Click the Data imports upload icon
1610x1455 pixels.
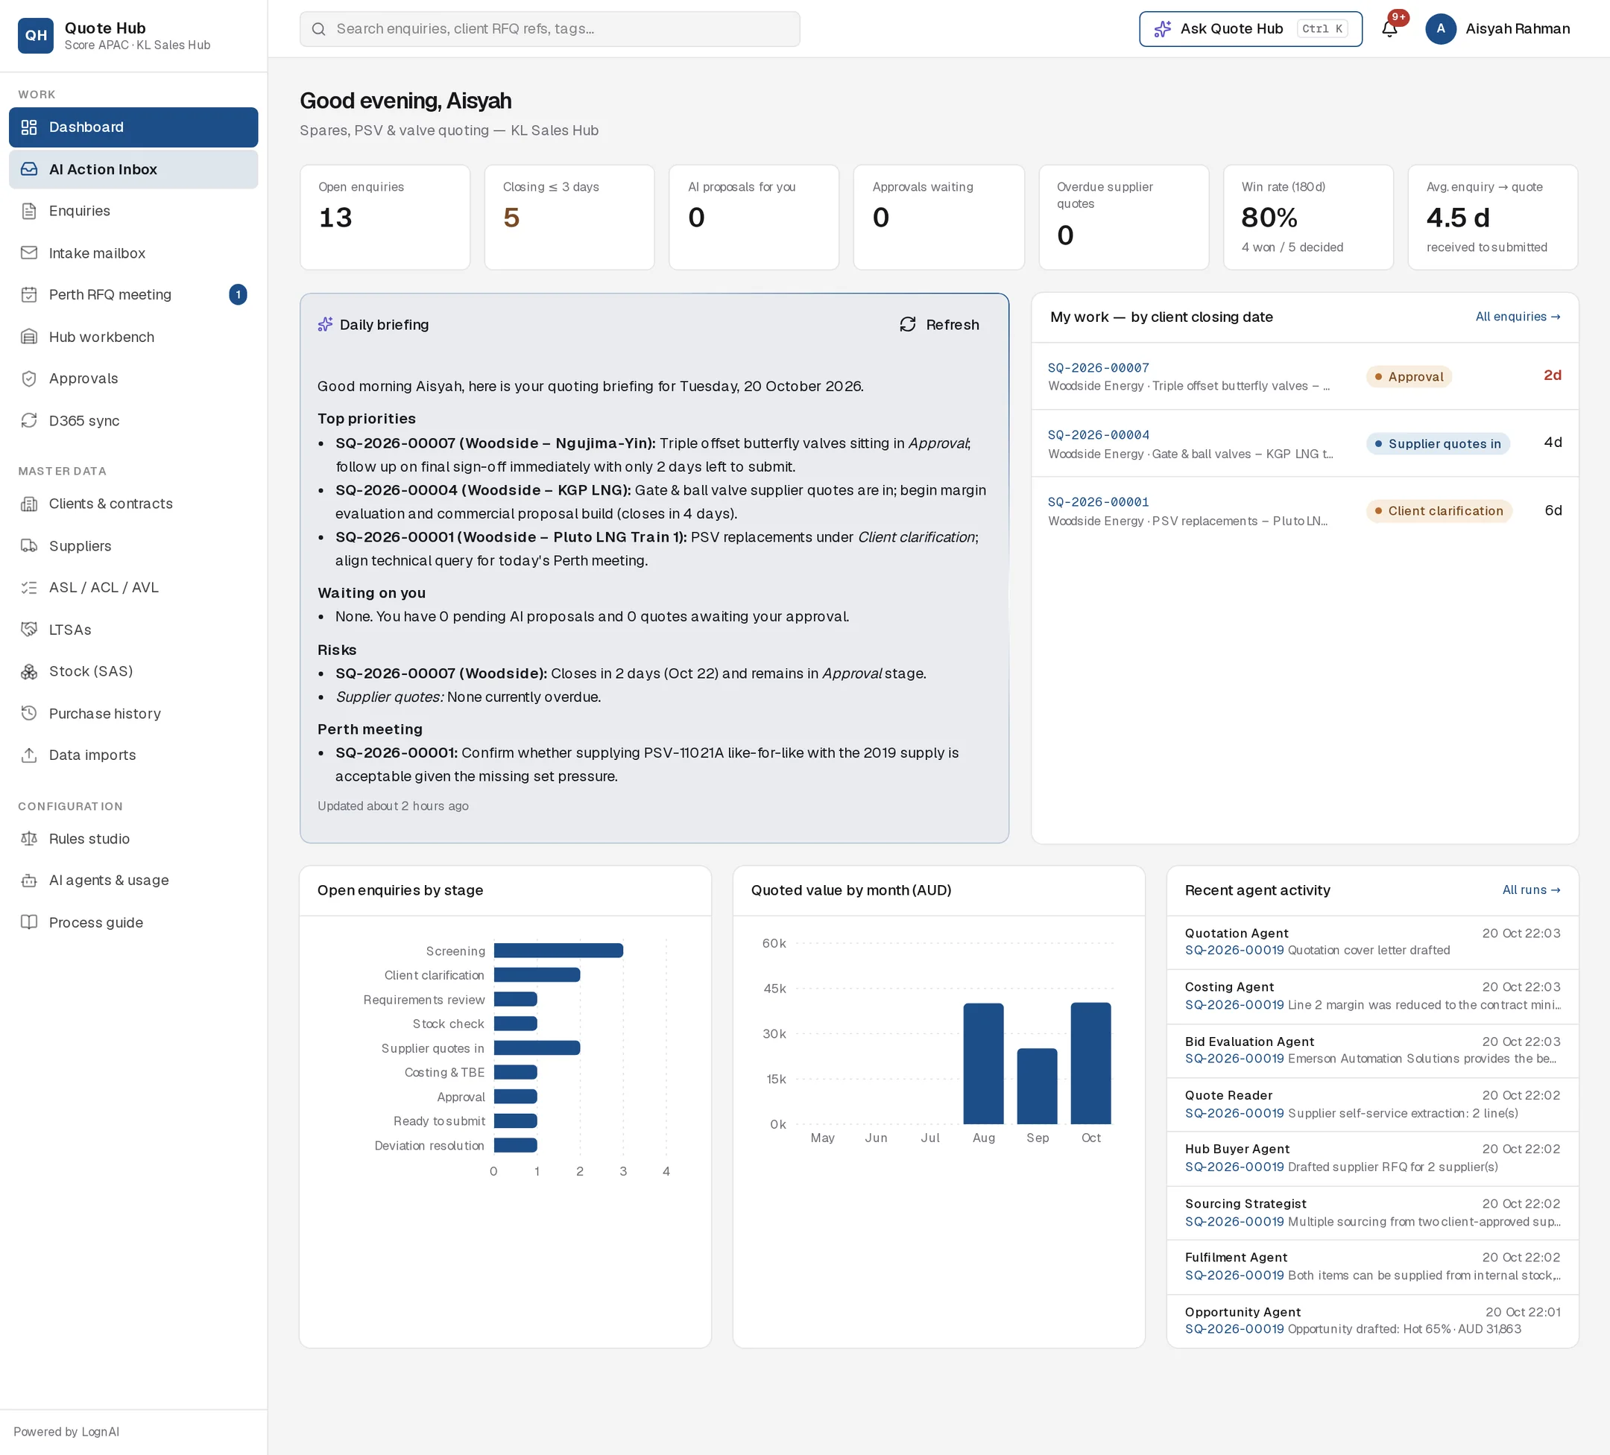tap(30, 755)
